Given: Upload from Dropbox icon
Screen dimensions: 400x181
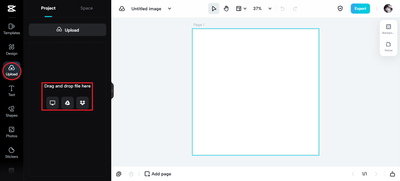Looking at the screenshot, I should [x=82, y=103].
